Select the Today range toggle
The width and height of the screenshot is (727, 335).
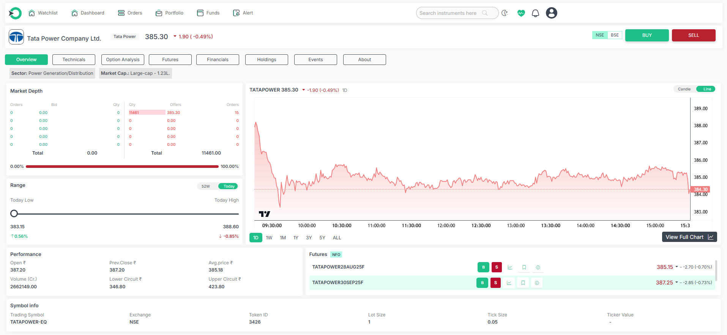[229, 186]
